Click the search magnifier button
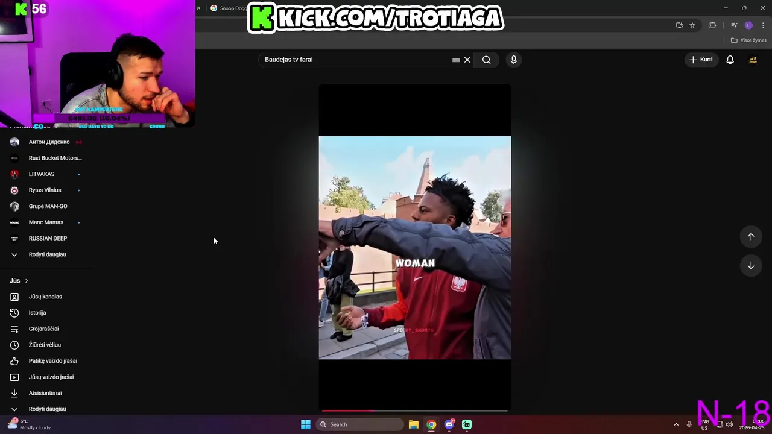The width and height of the screenshot is (772, 434). [x=486, y=60]
